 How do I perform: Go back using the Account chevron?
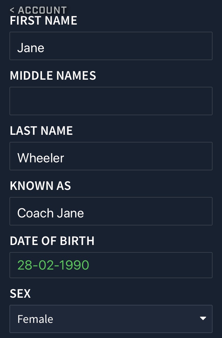(12, 10)
